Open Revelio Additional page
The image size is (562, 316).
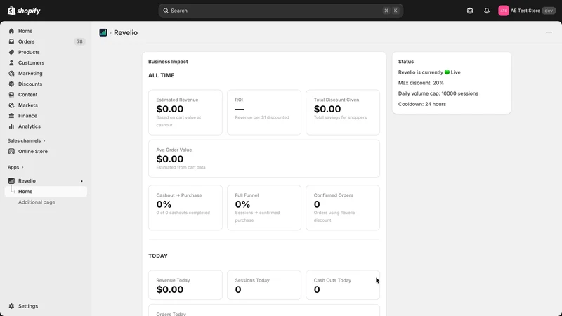37,202
